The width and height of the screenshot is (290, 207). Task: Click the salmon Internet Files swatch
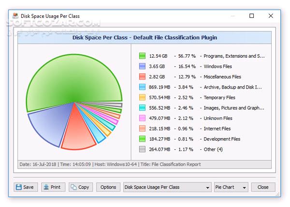click(x=142, y=129)
